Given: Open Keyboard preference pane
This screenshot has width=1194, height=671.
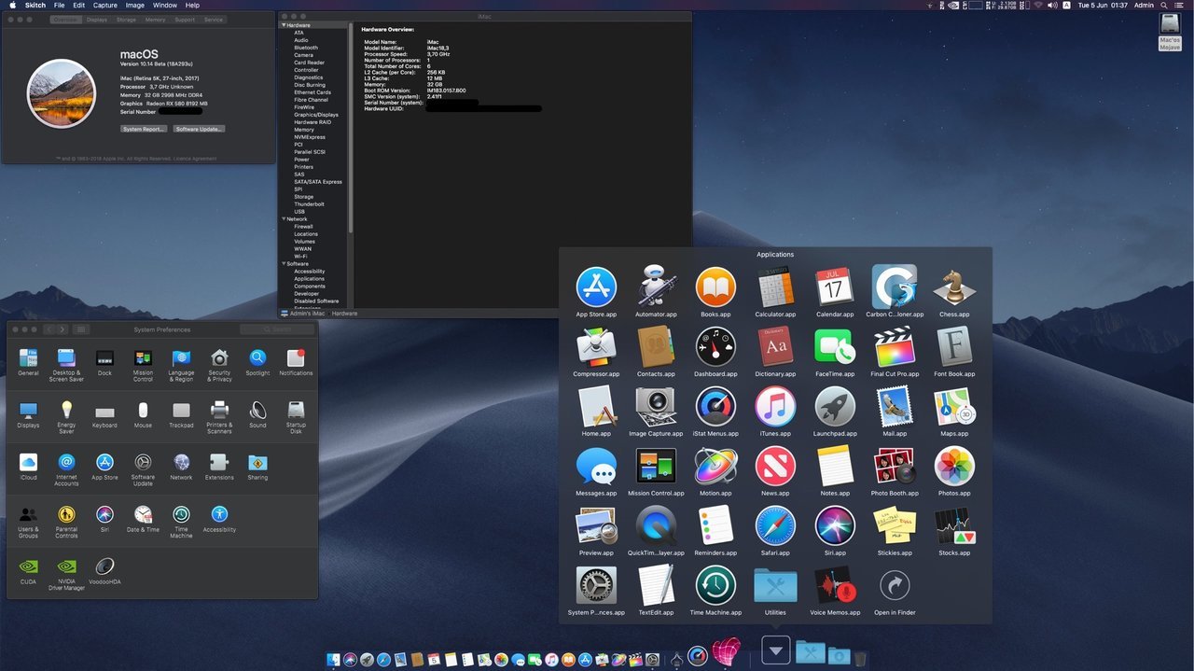Looking at the screenshot, I should pos(104,414).
